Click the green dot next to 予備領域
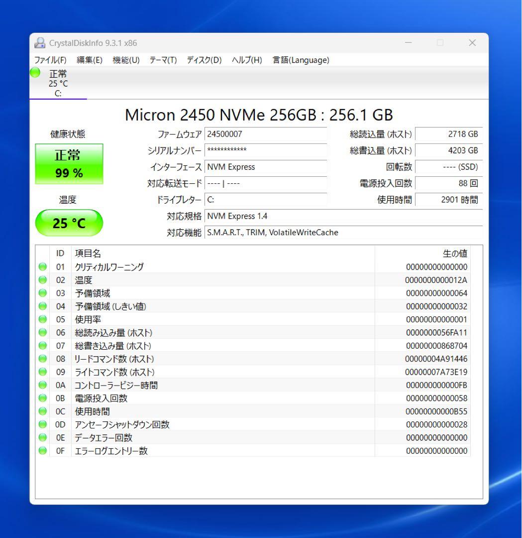522x538 pixels. 43,293
